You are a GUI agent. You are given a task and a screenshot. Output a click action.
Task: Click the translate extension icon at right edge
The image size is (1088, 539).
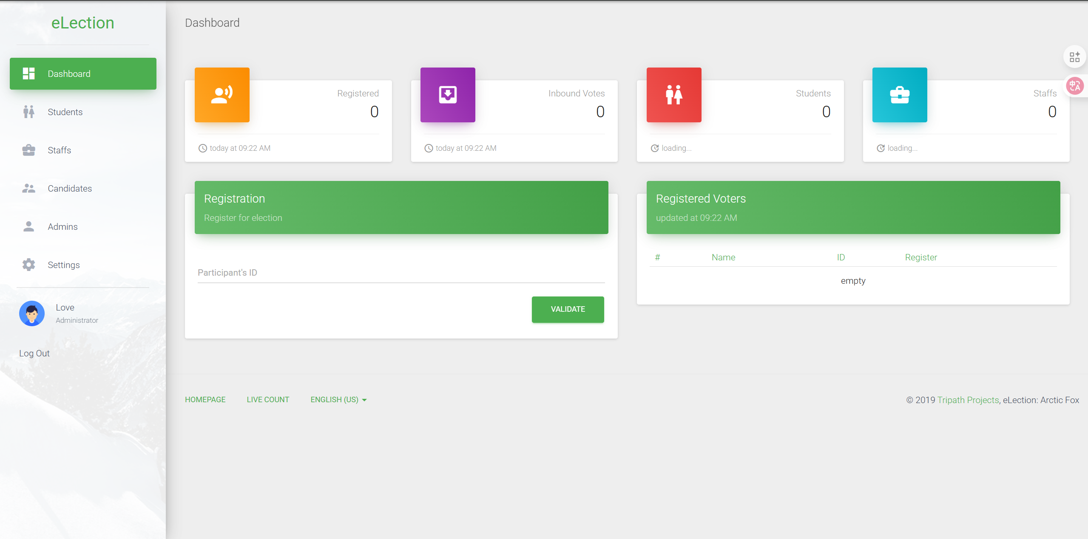click(x=1075, y=86)
